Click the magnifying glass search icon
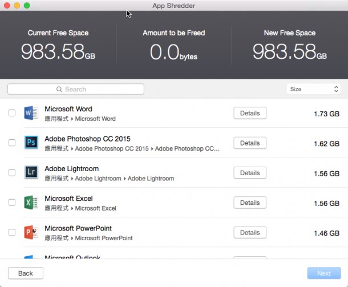Image resolution: width=348 pixels, height=287 pixels. coord(59,90)
